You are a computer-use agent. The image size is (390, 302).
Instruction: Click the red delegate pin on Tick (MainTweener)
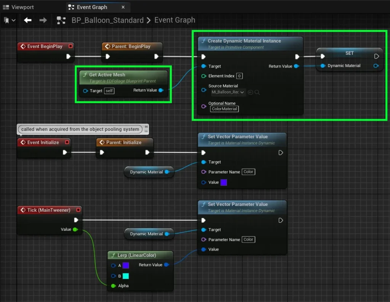pyautogui.click(x=78, y=210)
